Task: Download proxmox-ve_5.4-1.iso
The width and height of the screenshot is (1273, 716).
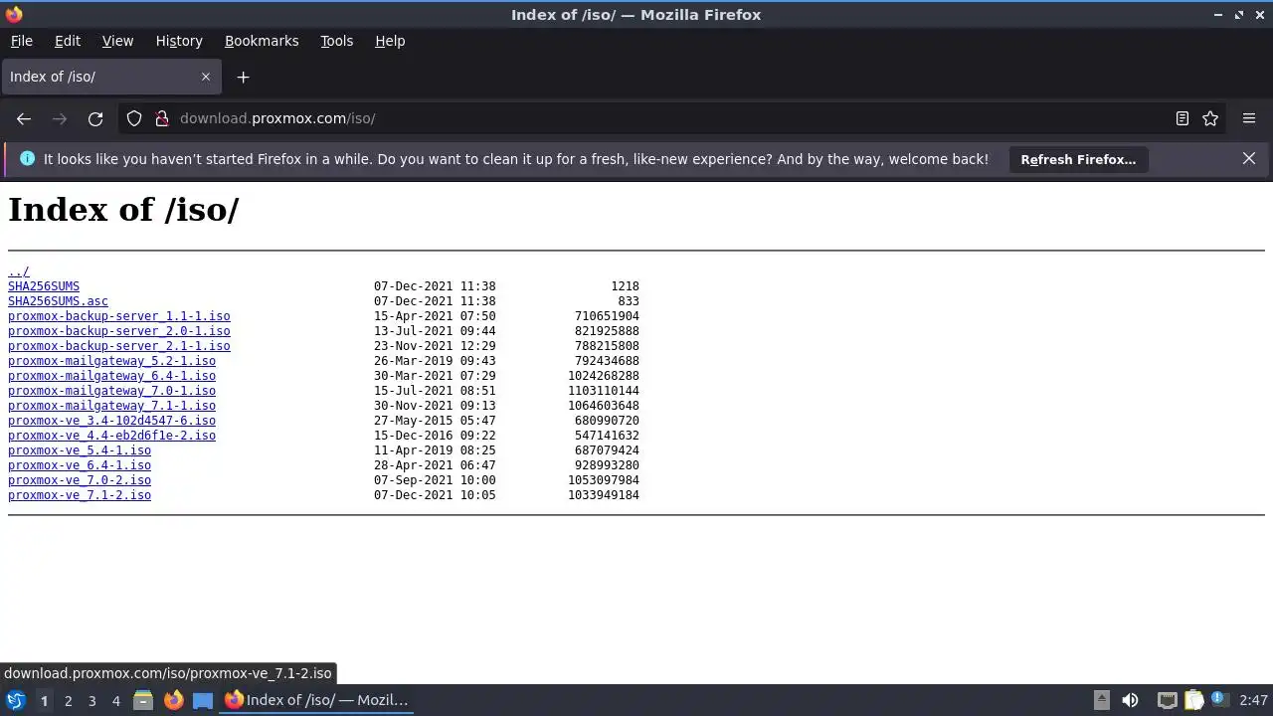Action: pos(80,450)
